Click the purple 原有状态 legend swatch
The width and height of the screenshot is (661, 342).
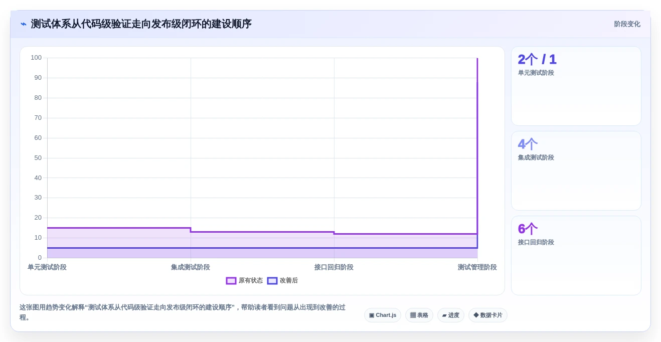pos(231,281)
